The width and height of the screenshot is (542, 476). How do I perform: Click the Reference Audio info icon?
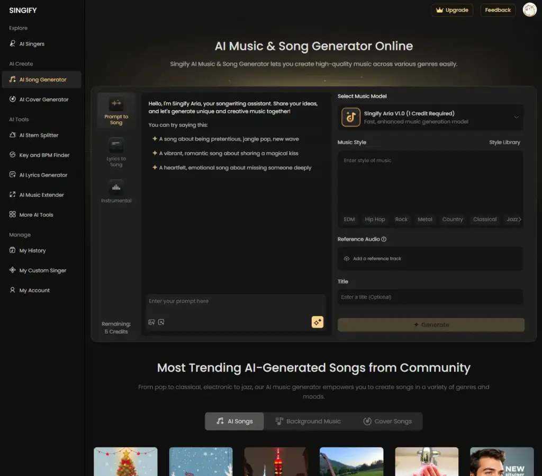(384, 239)
